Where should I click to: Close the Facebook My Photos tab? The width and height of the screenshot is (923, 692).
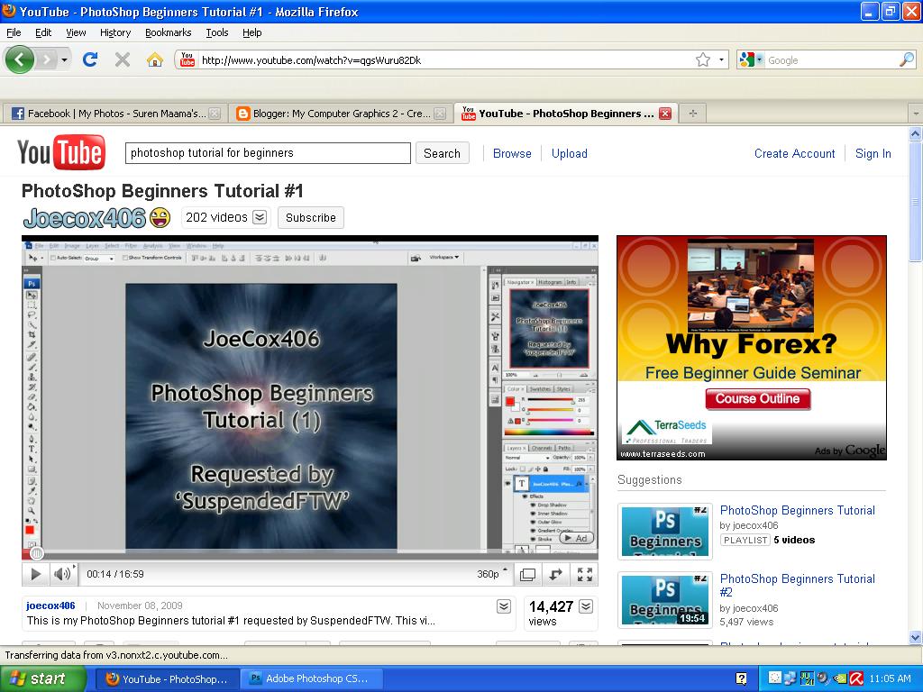[215, 114]
